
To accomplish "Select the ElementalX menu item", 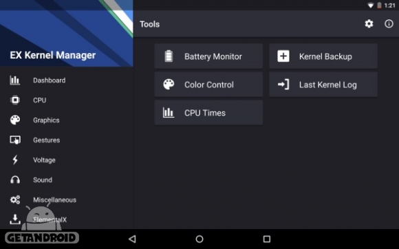I will 67,219.
